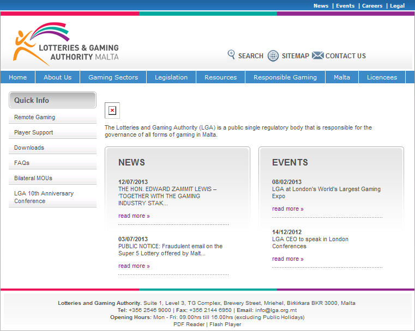Click the globe Sitemap icon
Viewport: 415px width, 331px height.
(273, 56)
